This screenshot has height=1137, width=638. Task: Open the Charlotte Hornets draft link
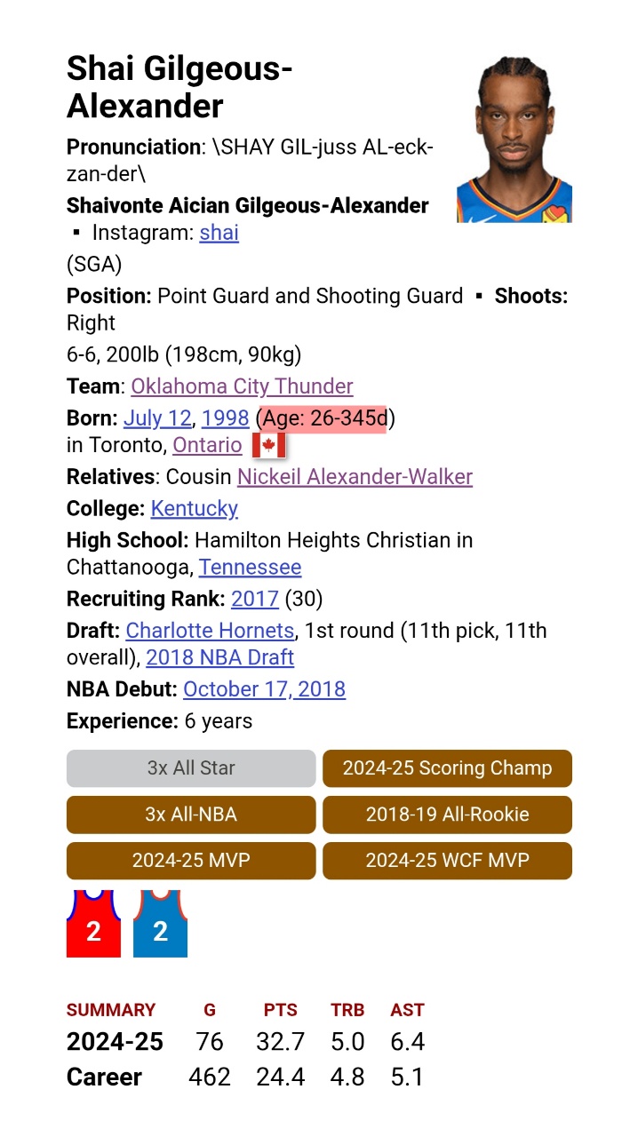tap(210, 631)
